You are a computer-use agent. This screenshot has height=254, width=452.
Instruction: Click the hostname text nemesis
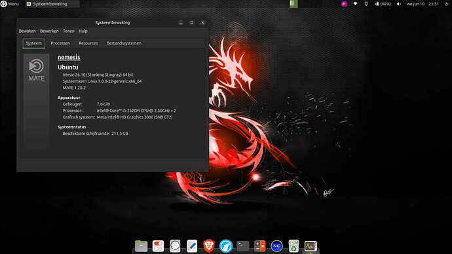coord(69,57)
